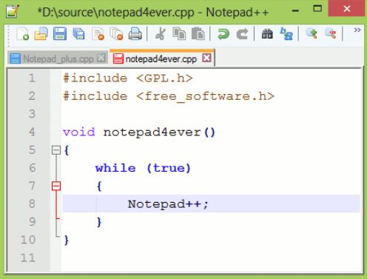Click the Save All toolbar icon
Viewport: 367px width, 279px height.
tap(78, 34)
